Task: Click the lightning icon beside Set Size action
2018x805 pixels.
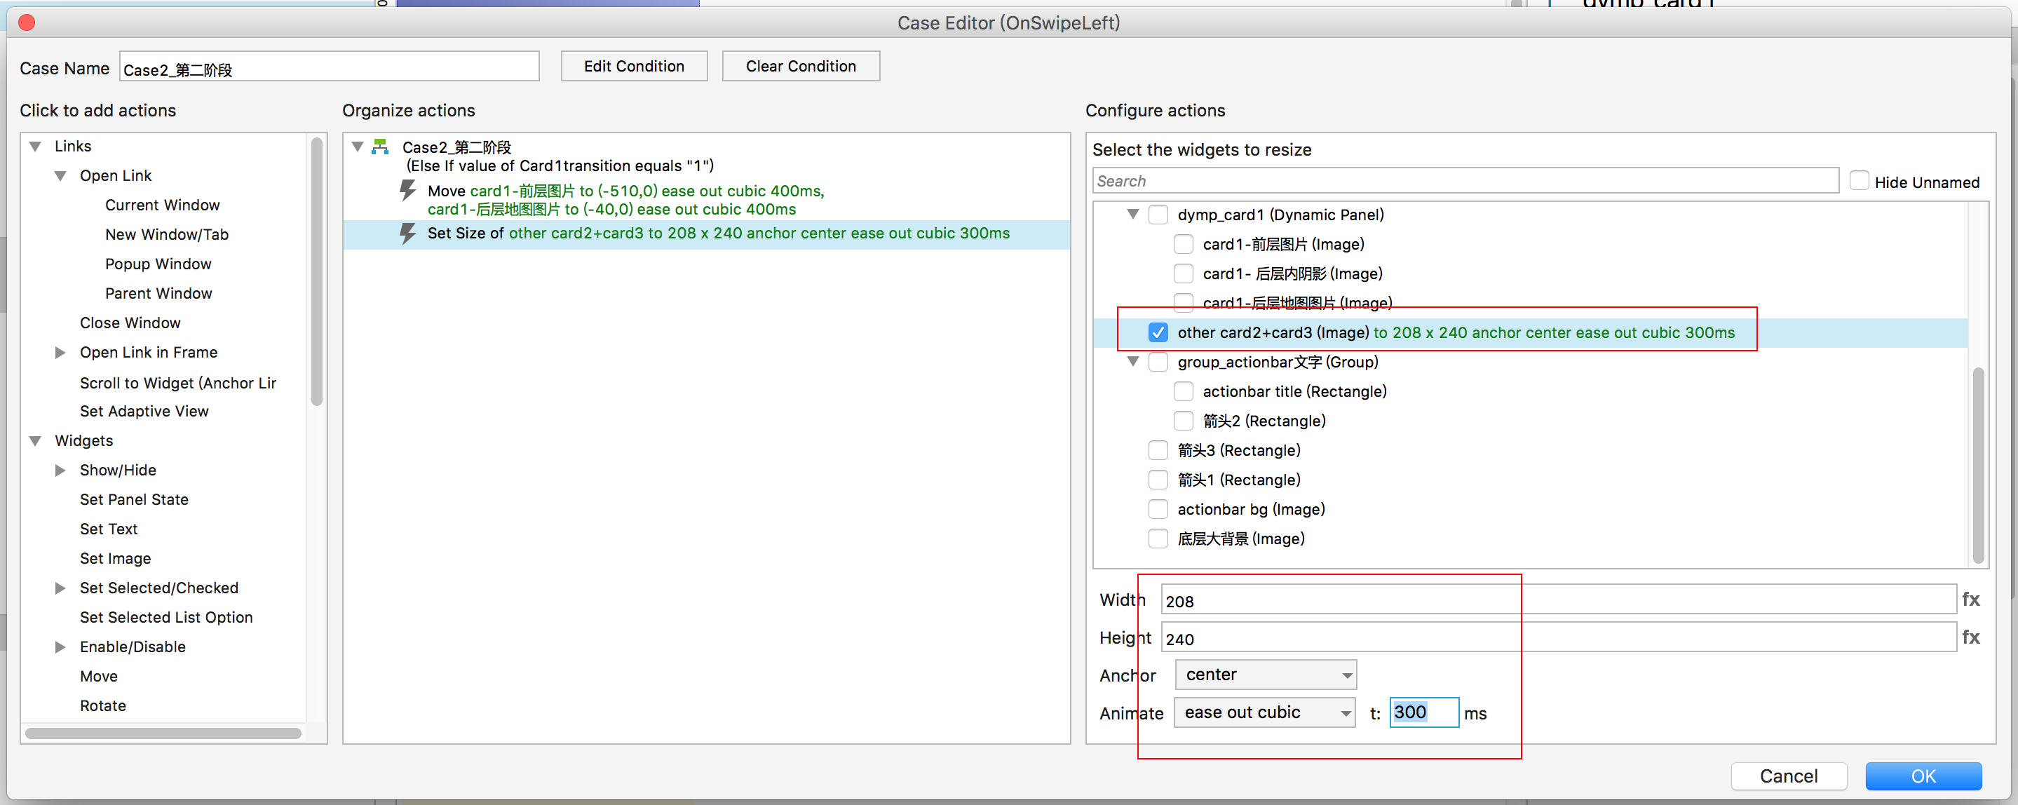Action: point(407,234)
